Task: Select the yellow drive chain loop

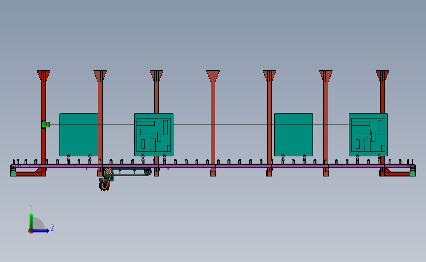Action: tap(106, 178)
